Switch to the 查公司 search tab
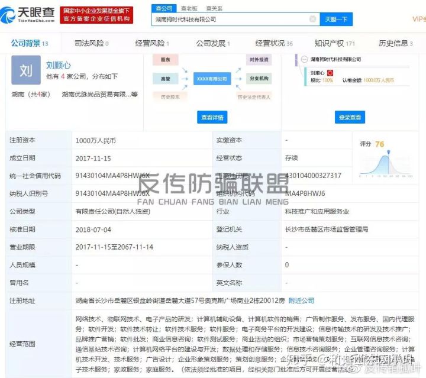Screen dimensions: 426x378 coord(164,8)
